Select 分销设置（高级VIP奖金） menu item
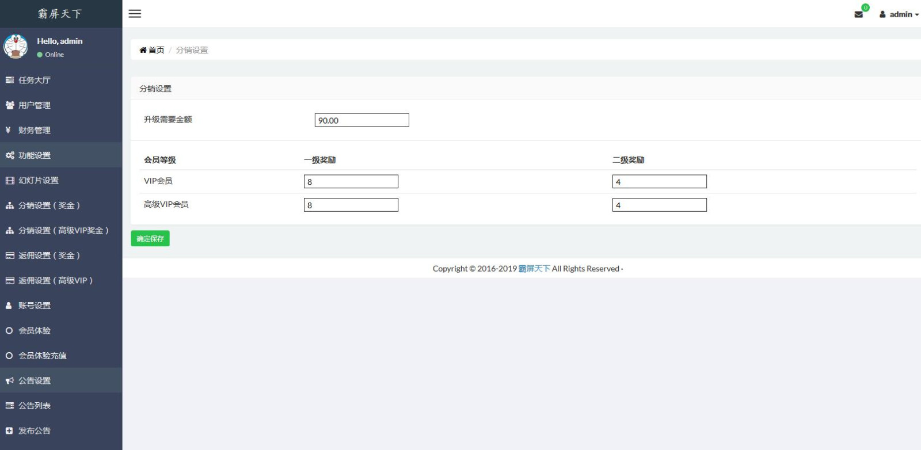Screen dimensions: 921x450 [63, 230]
